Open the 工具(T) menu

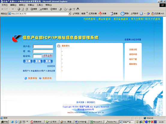[40, 5]
